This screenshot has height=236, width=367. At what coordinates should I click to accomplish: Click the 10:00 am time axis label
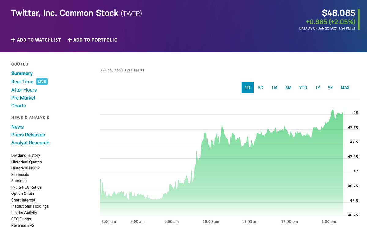pos(211,221)
